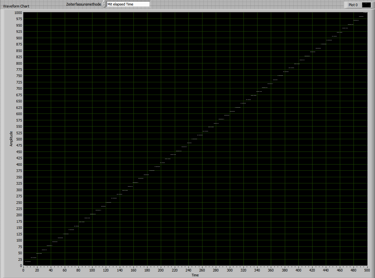
Task: Click Amplitude axis value 425
Action: point(19,158)
